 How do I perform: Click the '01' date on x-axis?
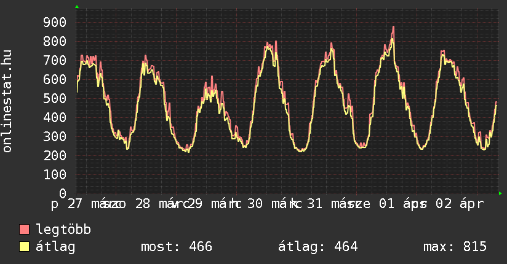[x=386, y=204]
